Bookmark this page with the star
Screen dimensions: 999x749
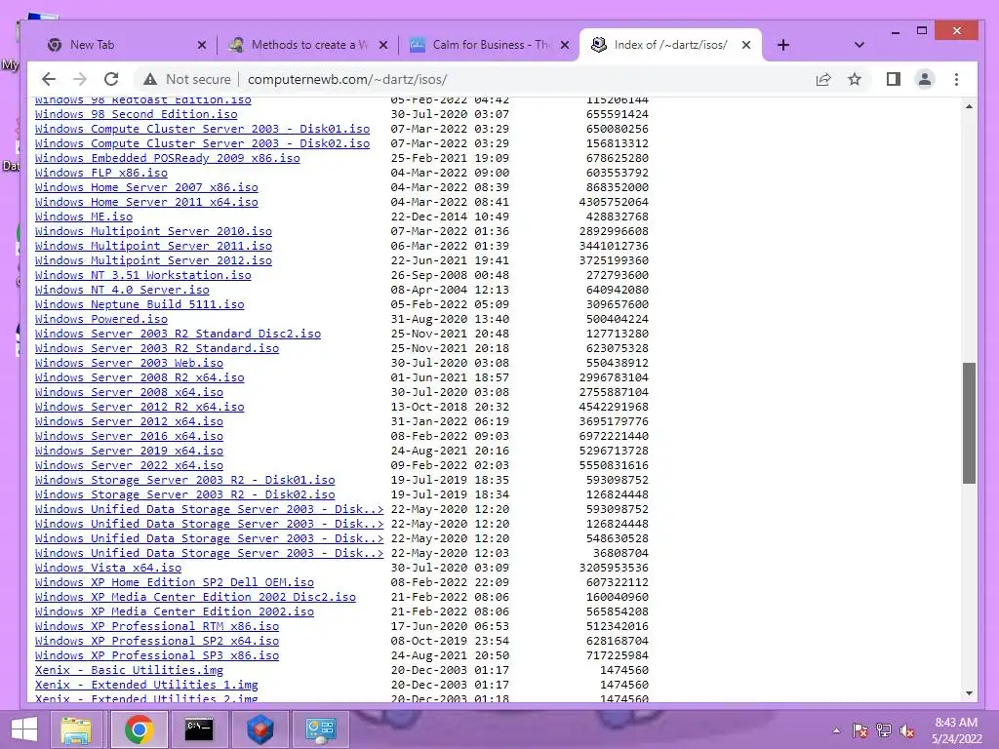tap(855, 79)
